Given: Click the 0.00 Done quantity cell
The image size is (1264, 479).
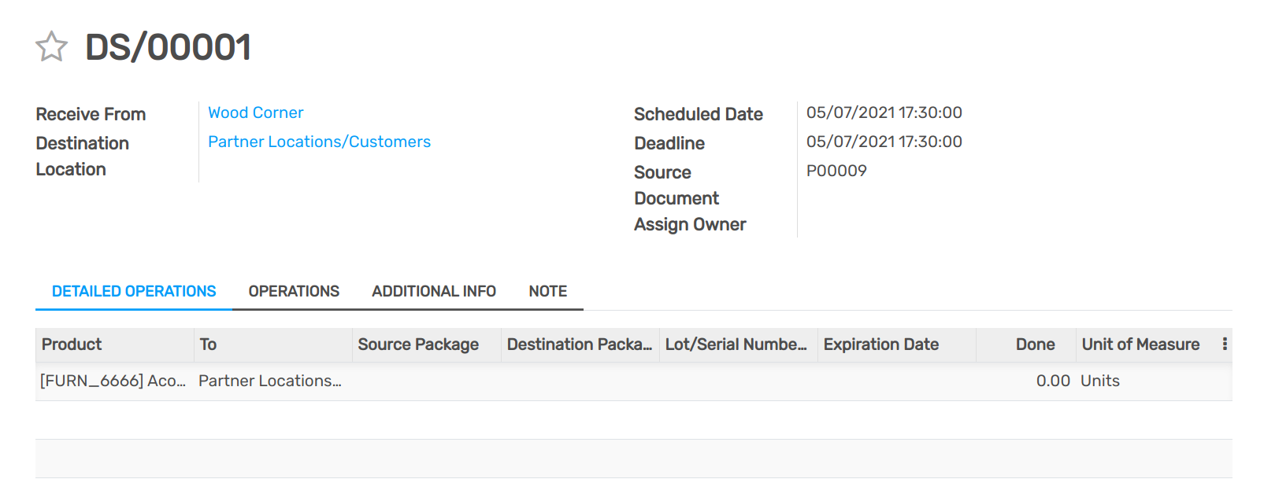Looking at the screenshot, I should [1052, 381].
